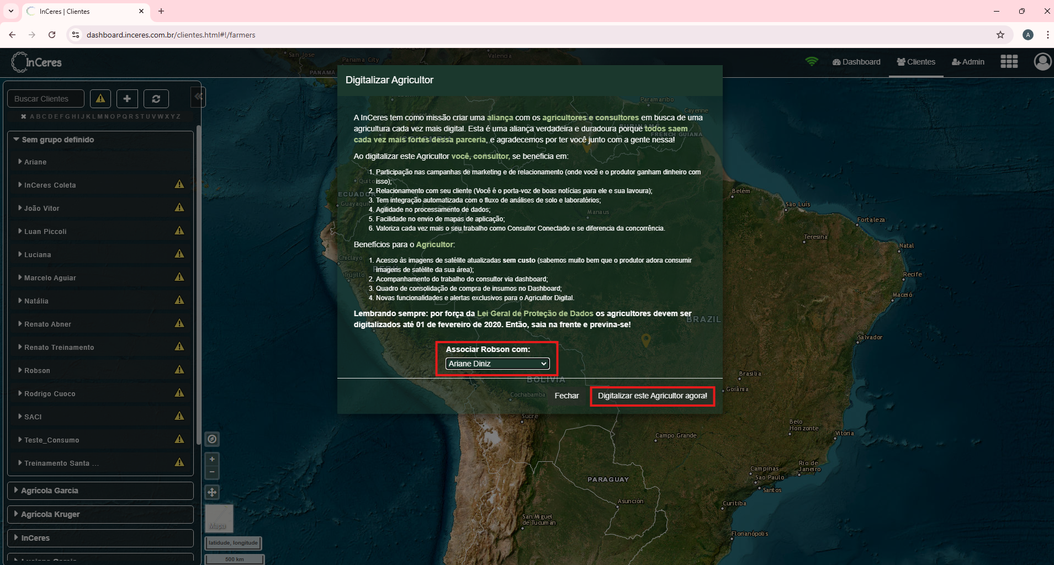1054x565 pixels.
Task: Click Digitalizar este Agricultor agora button
Action: pos(652,396)
